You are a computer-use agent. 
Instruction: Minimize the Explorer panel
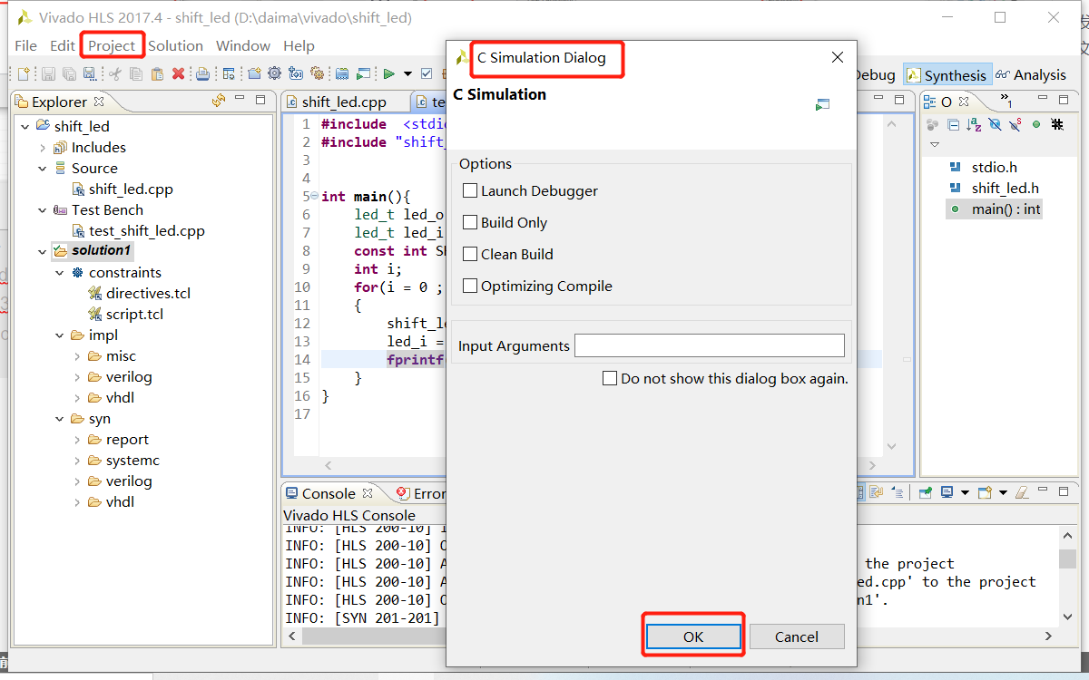(x=240, y=98)
